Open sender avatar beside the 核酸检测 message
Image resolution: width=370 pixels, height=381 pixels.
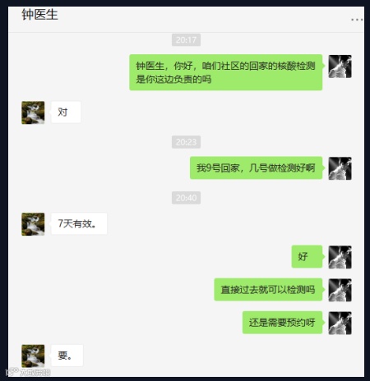(340, 67)
